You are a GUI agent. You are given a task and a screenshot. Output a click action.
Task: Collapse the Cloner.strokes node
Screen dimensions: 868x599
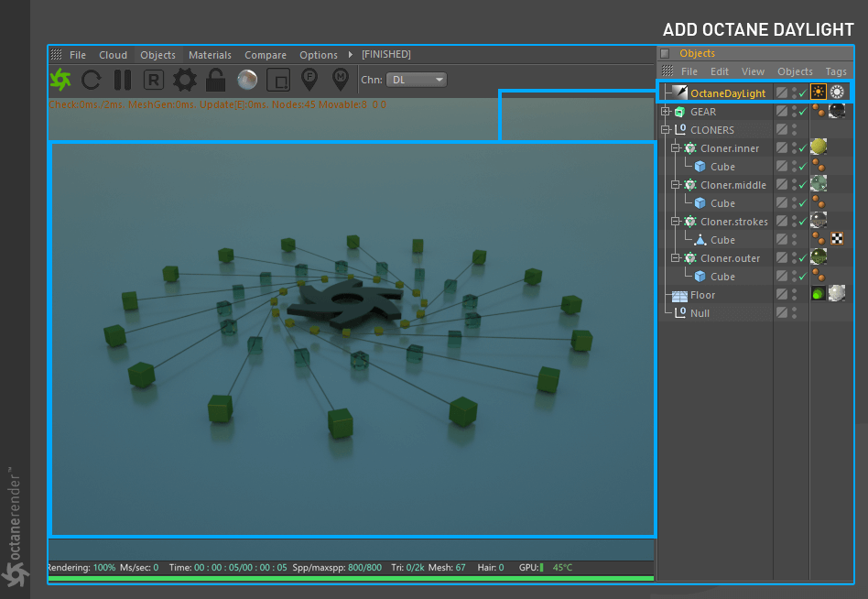[x=676, y=222]
